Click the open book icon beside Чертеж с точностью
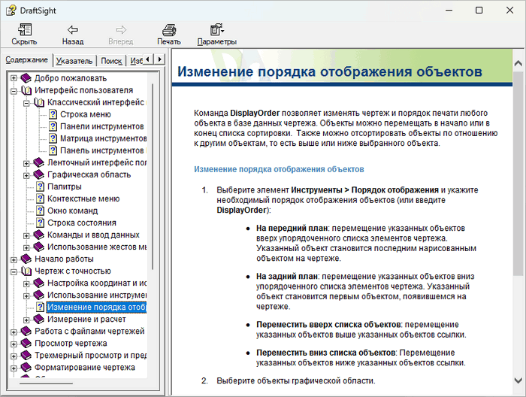Viewport: 526px width, 397px height. pyautogui.click(x=26, y=271)
